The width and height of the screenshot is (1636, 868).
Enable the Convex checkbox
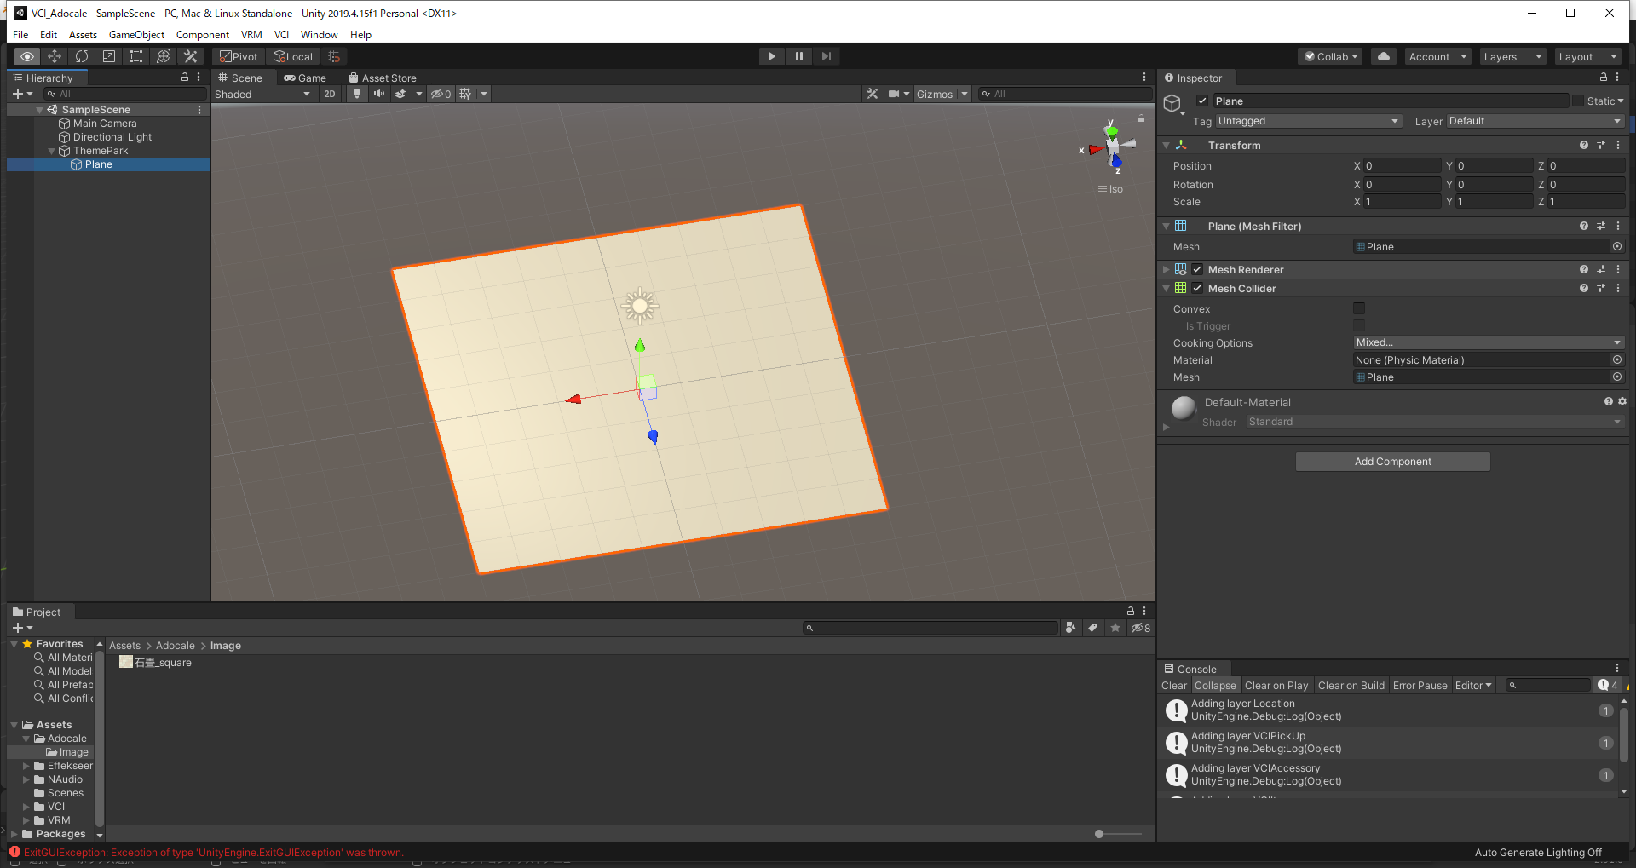pos(1359,308)
